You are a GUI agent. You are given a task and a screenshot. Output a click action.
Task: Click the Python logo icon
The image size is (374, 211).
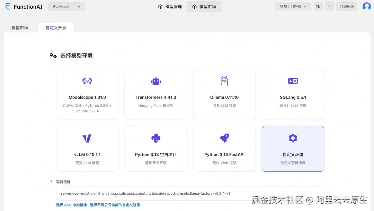156,138
